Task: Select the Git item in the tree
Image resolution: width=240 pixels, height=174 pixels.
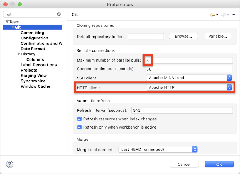Action: [18, 27]
